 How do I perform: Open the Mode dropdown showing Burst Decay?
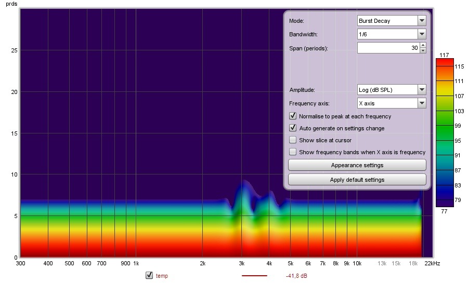(x=391, y=21)
